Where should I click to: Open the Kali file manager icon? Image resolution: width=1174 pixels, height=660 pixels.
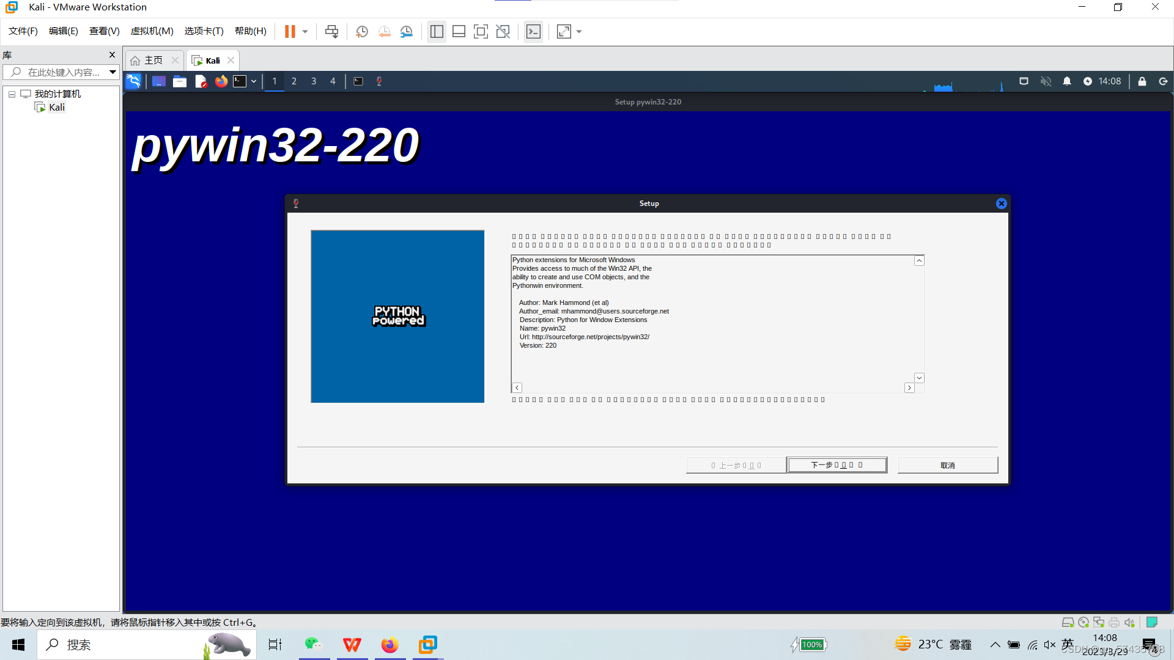point(180,81)
